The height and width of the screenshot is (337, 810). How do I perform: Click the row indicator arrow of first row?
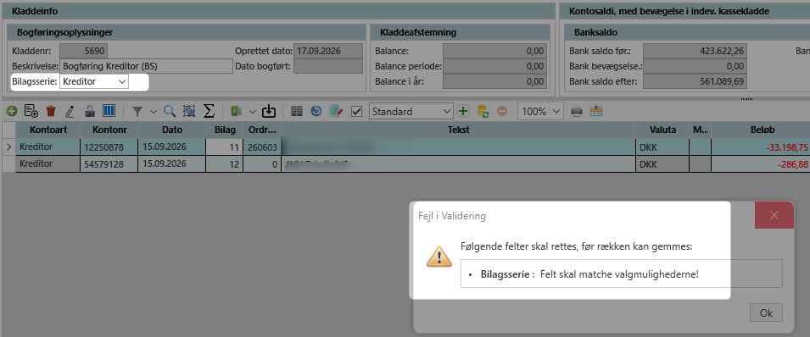8,147
